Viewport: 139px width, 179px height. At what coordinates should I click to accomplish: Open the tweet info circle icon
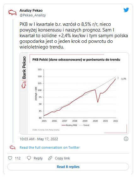pyautogui.click(x=126, y=139)
